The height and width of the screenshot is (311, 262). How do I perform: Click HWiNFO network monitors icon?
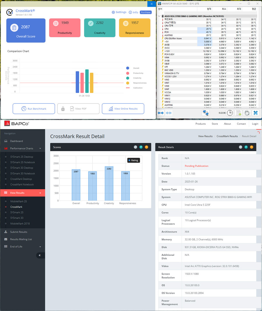(x=206, y=113)
